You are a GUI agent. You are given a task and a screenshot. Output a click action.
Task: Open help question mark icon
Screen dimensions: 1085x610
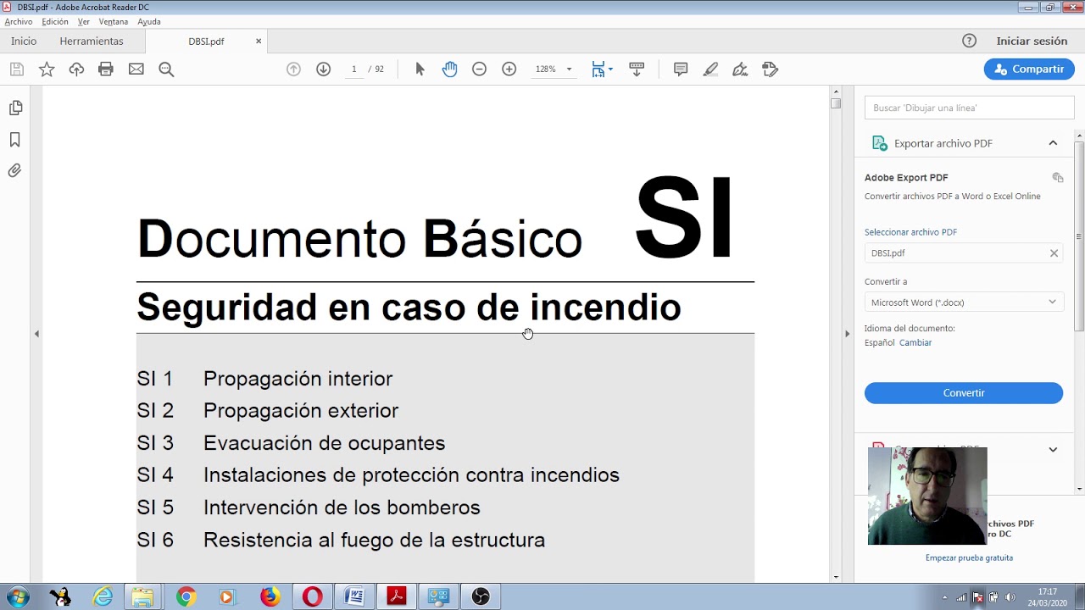[969, 41]
